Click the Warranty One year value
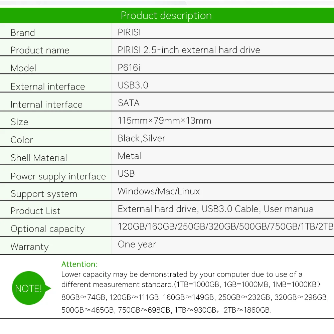The image size is (334, 334). (x=137, y=244)
